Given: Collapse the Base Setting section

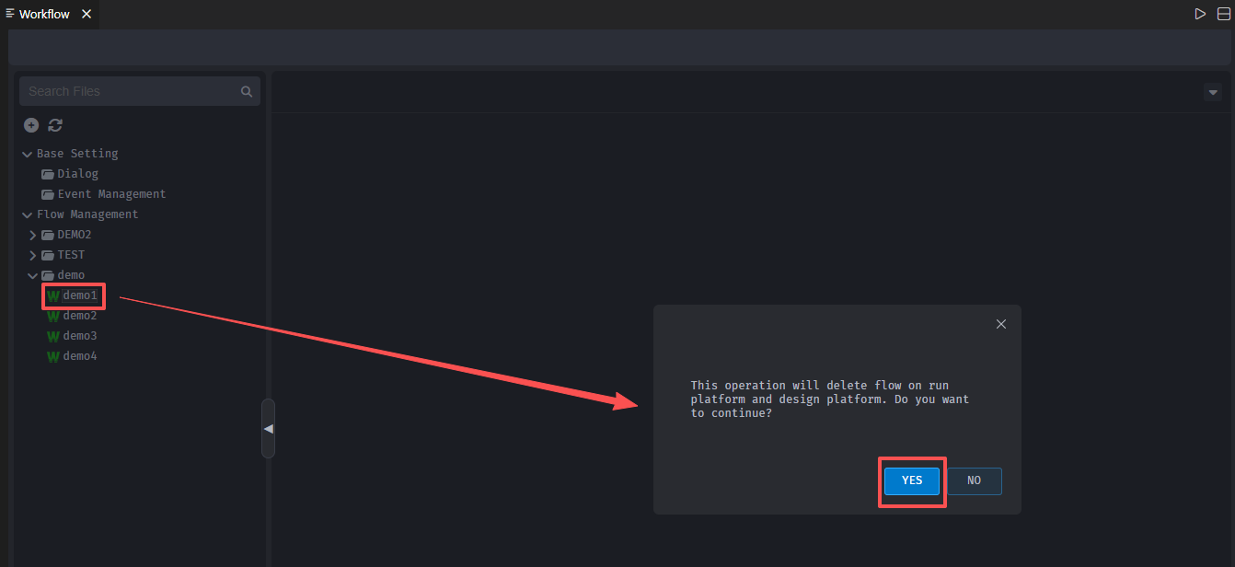Looking at the screenshot, I should [x=28, y=154].
